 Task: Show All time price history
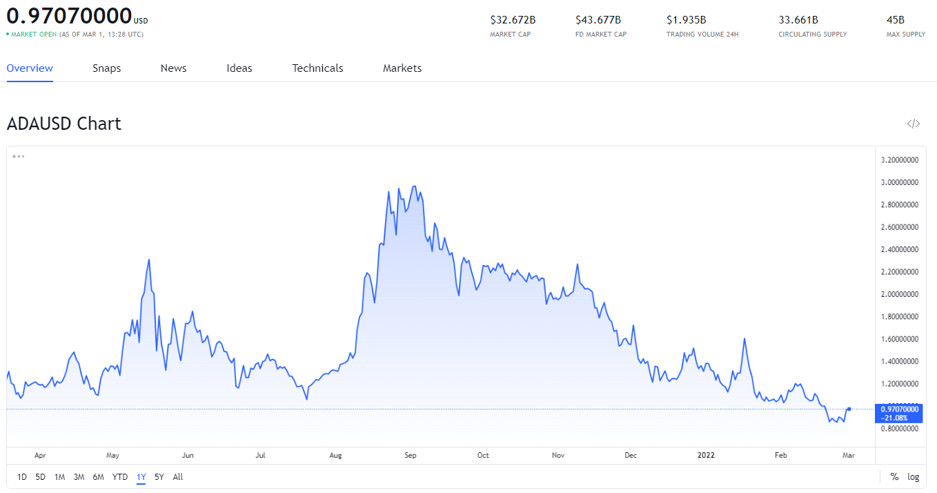pyautogui.click(x=178, y=476)
